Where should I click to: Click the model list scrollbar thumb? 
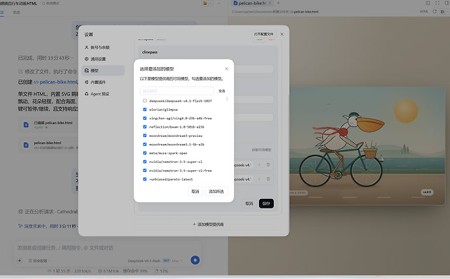tap(227, 99)
